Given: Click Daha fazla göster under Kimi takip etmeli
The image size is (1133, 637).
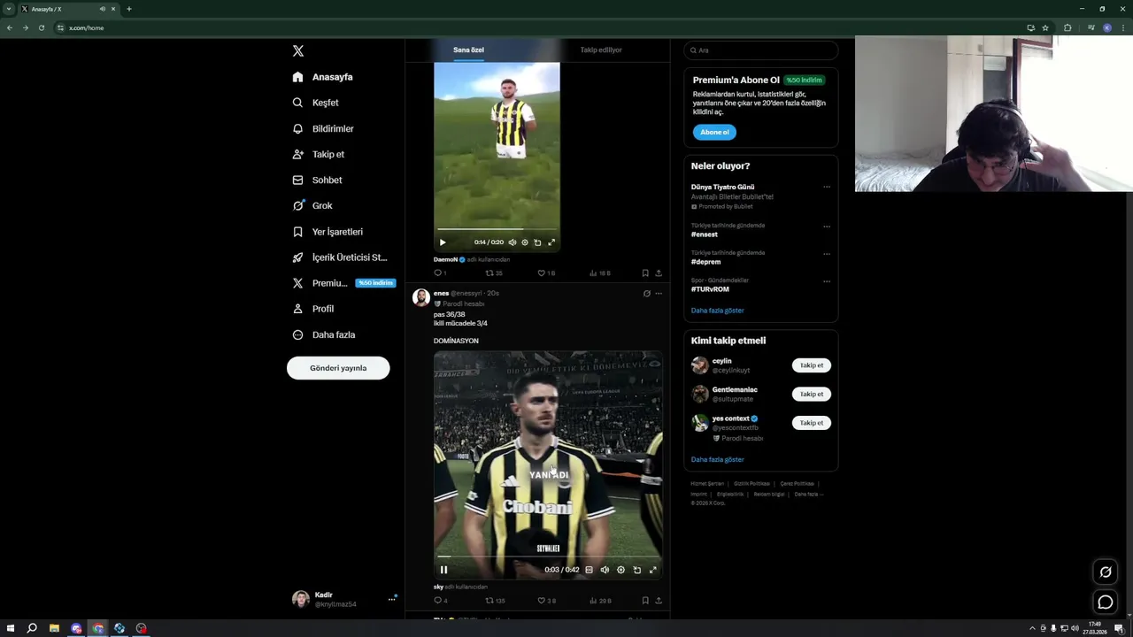Looking at the screenshot, I should (717, 460).
